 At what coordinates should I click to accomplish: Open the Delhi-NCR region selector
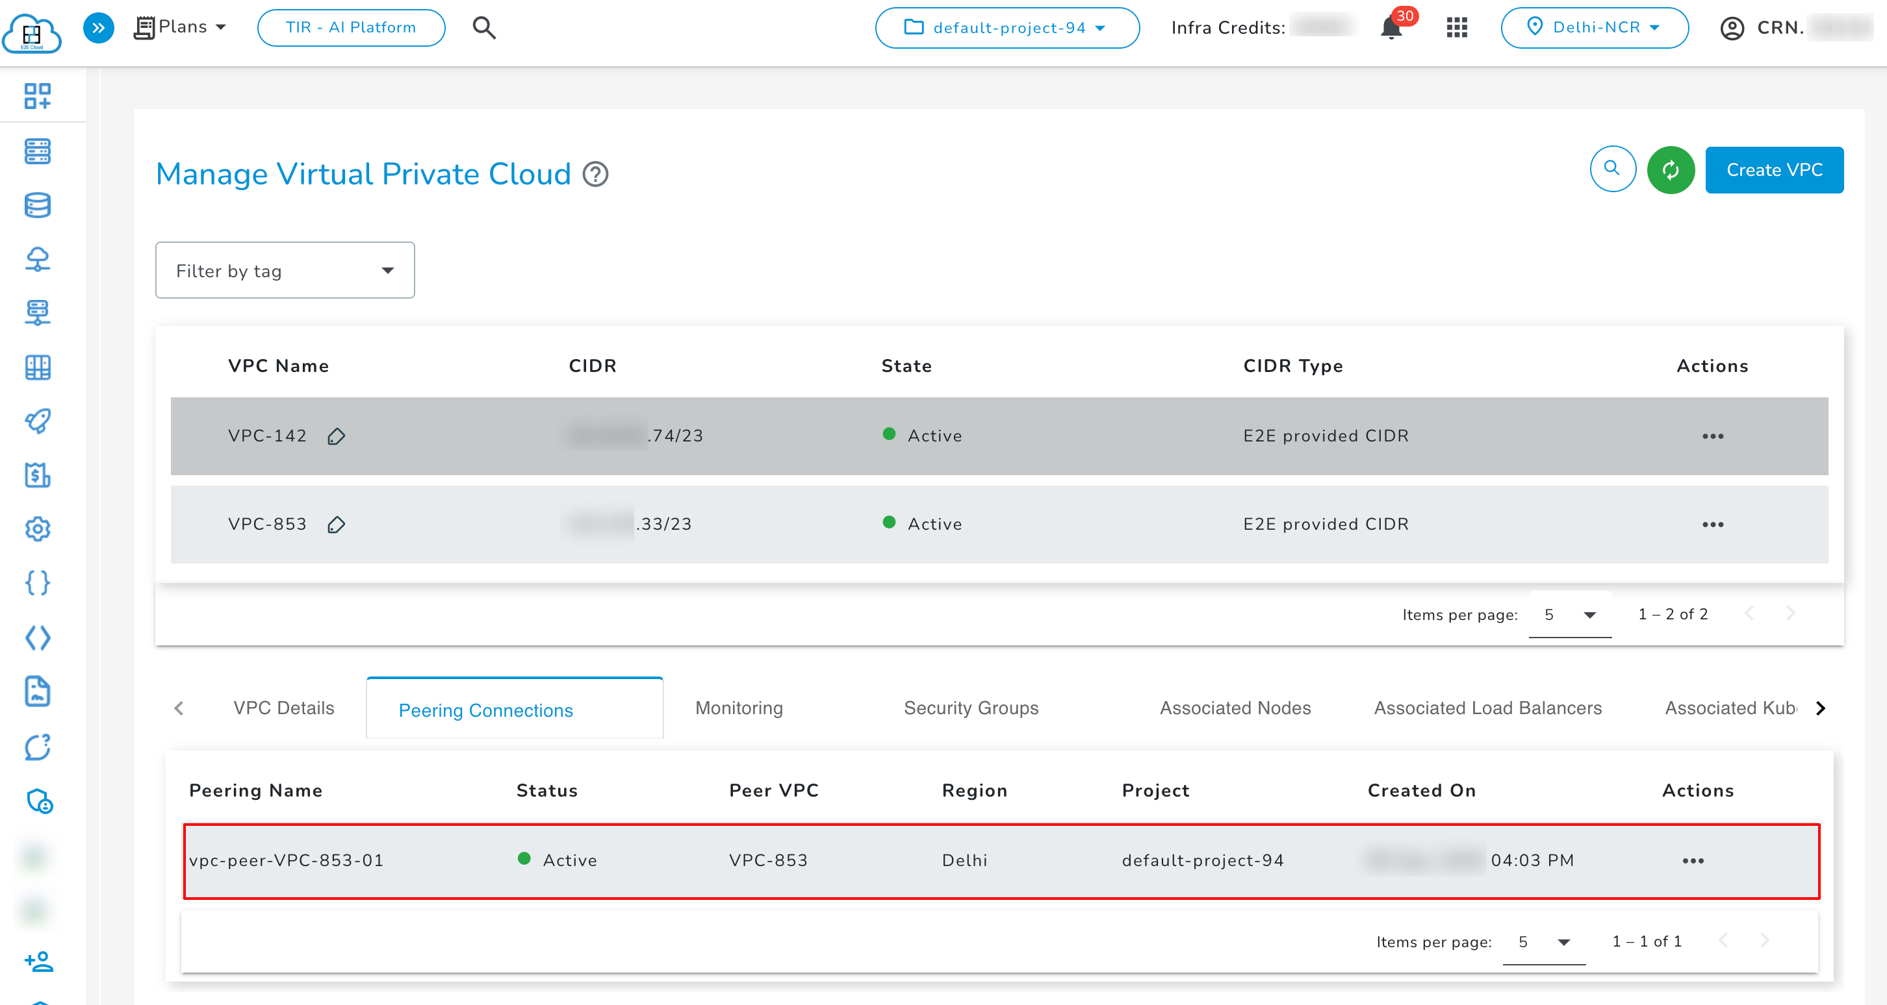coord(1594,27)
